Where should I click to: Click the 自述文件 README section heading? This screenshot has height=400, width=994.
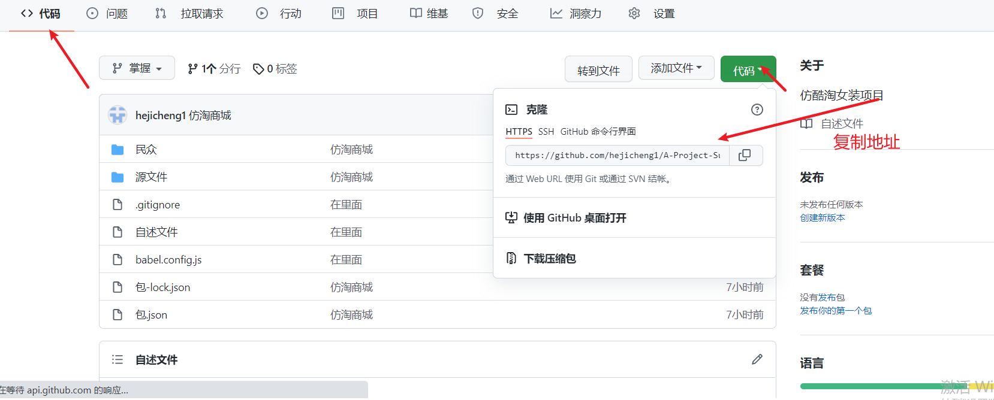click(x=156, y=360)
